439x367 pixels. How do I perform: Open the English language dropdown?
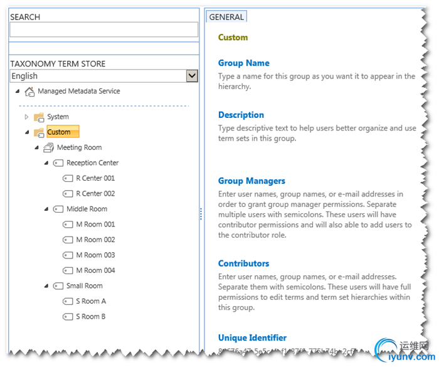(x=192, y=76)
